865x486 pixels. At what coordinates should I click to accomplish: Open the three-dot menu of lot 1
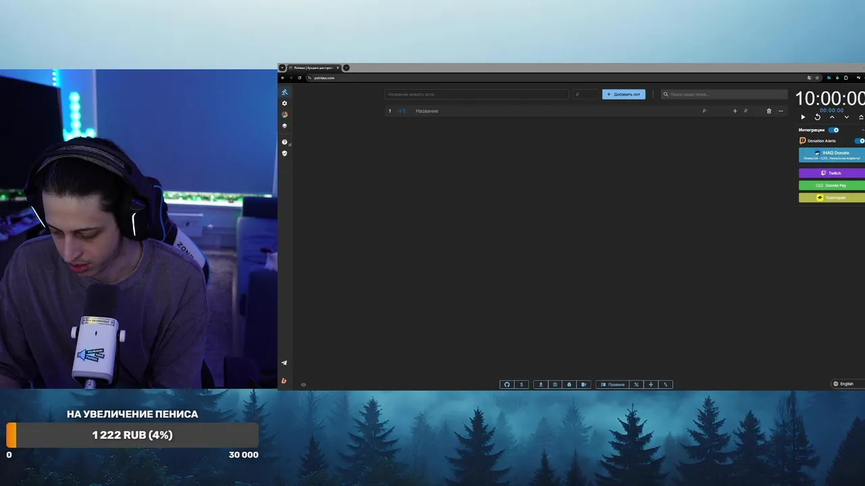click(781, 111)
